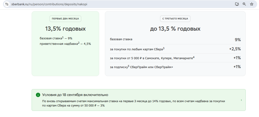Click the 'до 13,5 % годовых' heading

tap(175, 29)
